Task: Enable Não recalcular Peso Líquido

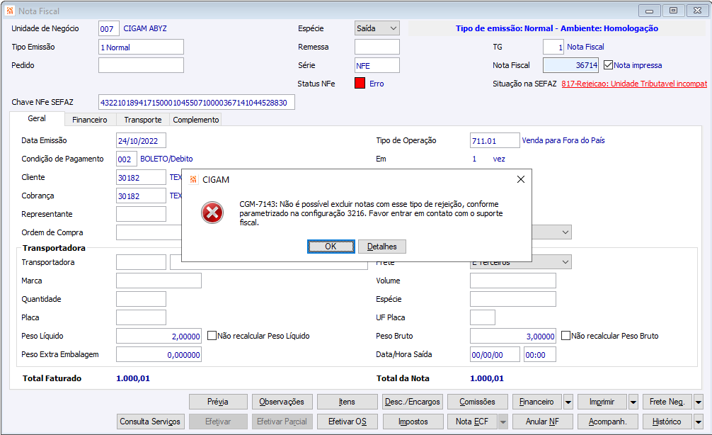Action: (212, 335)
